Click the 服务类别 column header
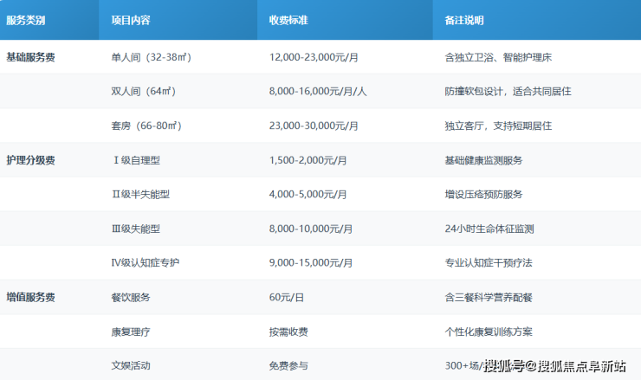 pos(26,21)
